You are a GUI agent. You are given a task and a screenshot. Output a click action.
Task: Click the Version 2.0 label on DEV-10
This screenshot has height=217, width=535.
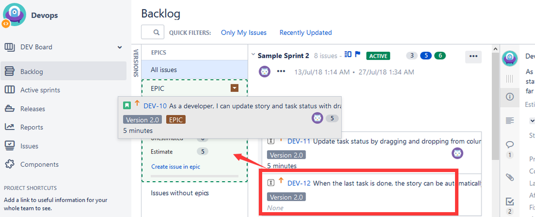point(142,119)
